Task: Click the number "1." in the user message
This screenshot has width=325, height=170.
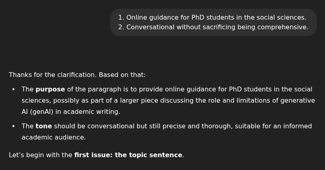Action: [121, 18]
